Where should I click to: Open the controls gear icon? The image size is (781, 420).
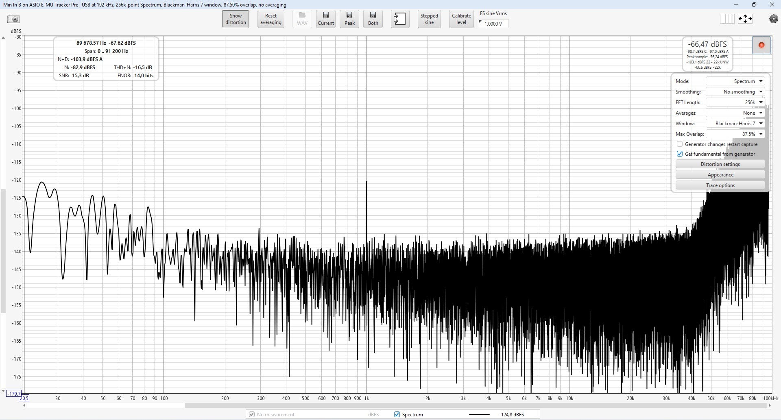click(774, 19)
